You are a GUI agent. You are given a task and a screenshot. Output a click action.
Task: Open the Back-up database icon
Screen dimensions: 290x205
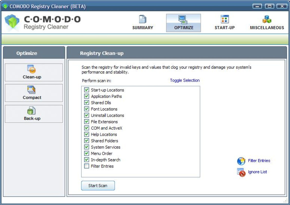[31, 110]
